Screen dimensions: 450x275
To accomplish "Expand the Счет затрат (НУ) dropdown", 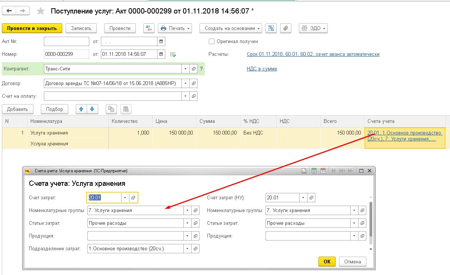I will (304, 197).
